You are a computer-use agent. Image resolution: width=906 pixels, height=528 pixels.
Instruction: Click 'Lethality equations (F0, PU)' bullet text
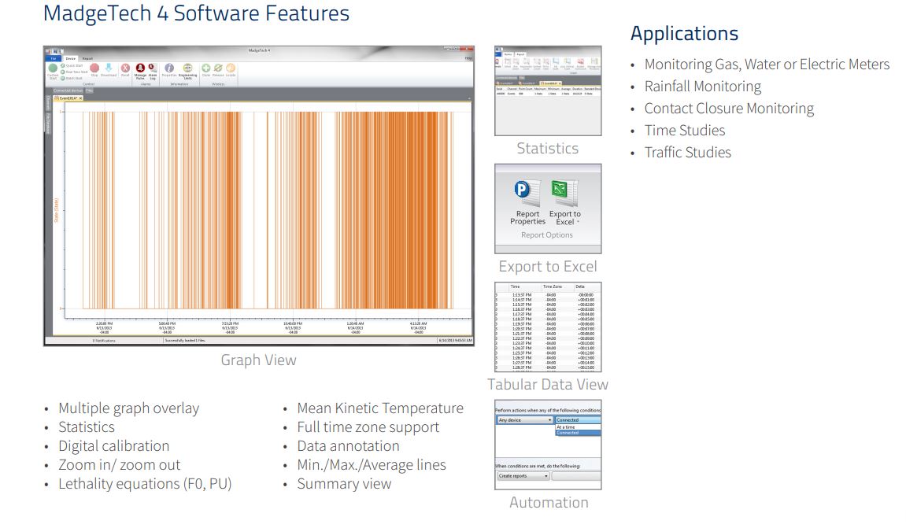tap(145, 483)
